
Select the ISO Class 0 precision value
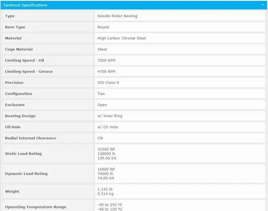(x=108, y=82)
